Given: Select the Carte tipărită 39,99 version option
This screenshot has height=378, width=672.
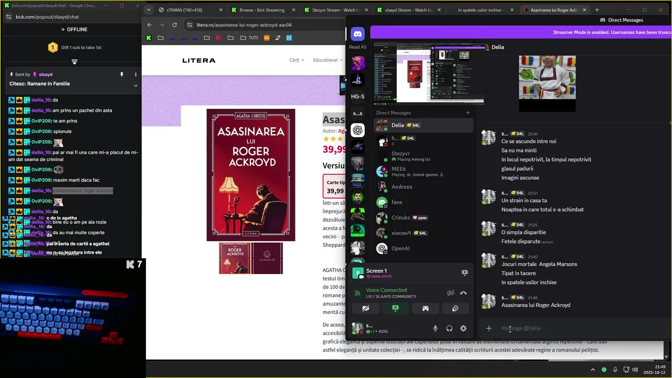Looking at the screenshot, I should coord(334,187).
